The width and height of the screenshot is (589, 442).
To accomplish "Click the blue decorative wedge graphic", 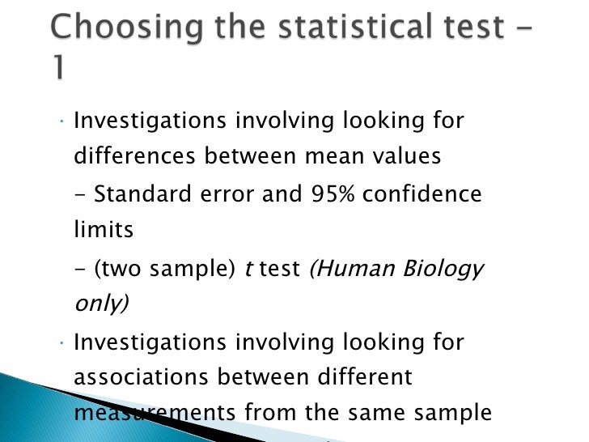I will pos(45,414).
